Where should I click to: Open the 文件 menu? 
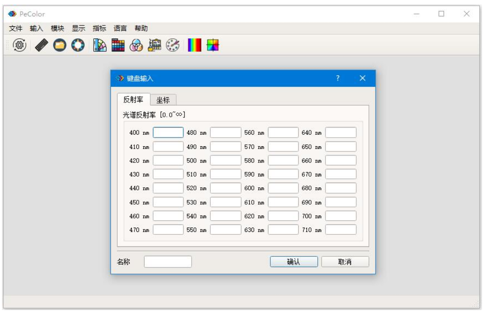[15, 28]
